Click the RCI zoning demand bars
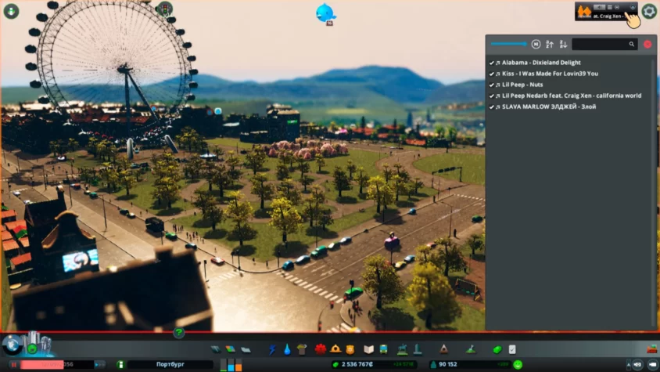660x372 pixels. click(231, 365)
